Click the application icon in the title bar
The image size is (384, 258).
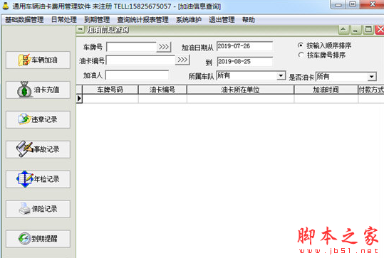(6, 6)
